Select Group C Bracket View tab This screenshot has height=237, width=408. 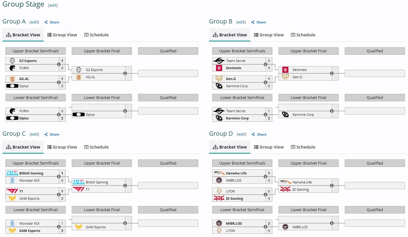pos(23,147)
